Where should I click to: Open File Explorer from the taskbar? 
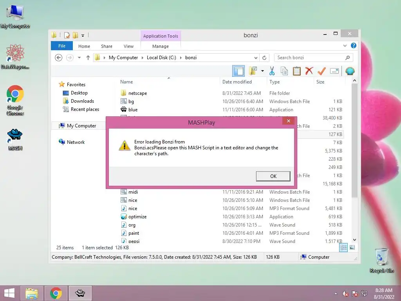click(32, 293)
